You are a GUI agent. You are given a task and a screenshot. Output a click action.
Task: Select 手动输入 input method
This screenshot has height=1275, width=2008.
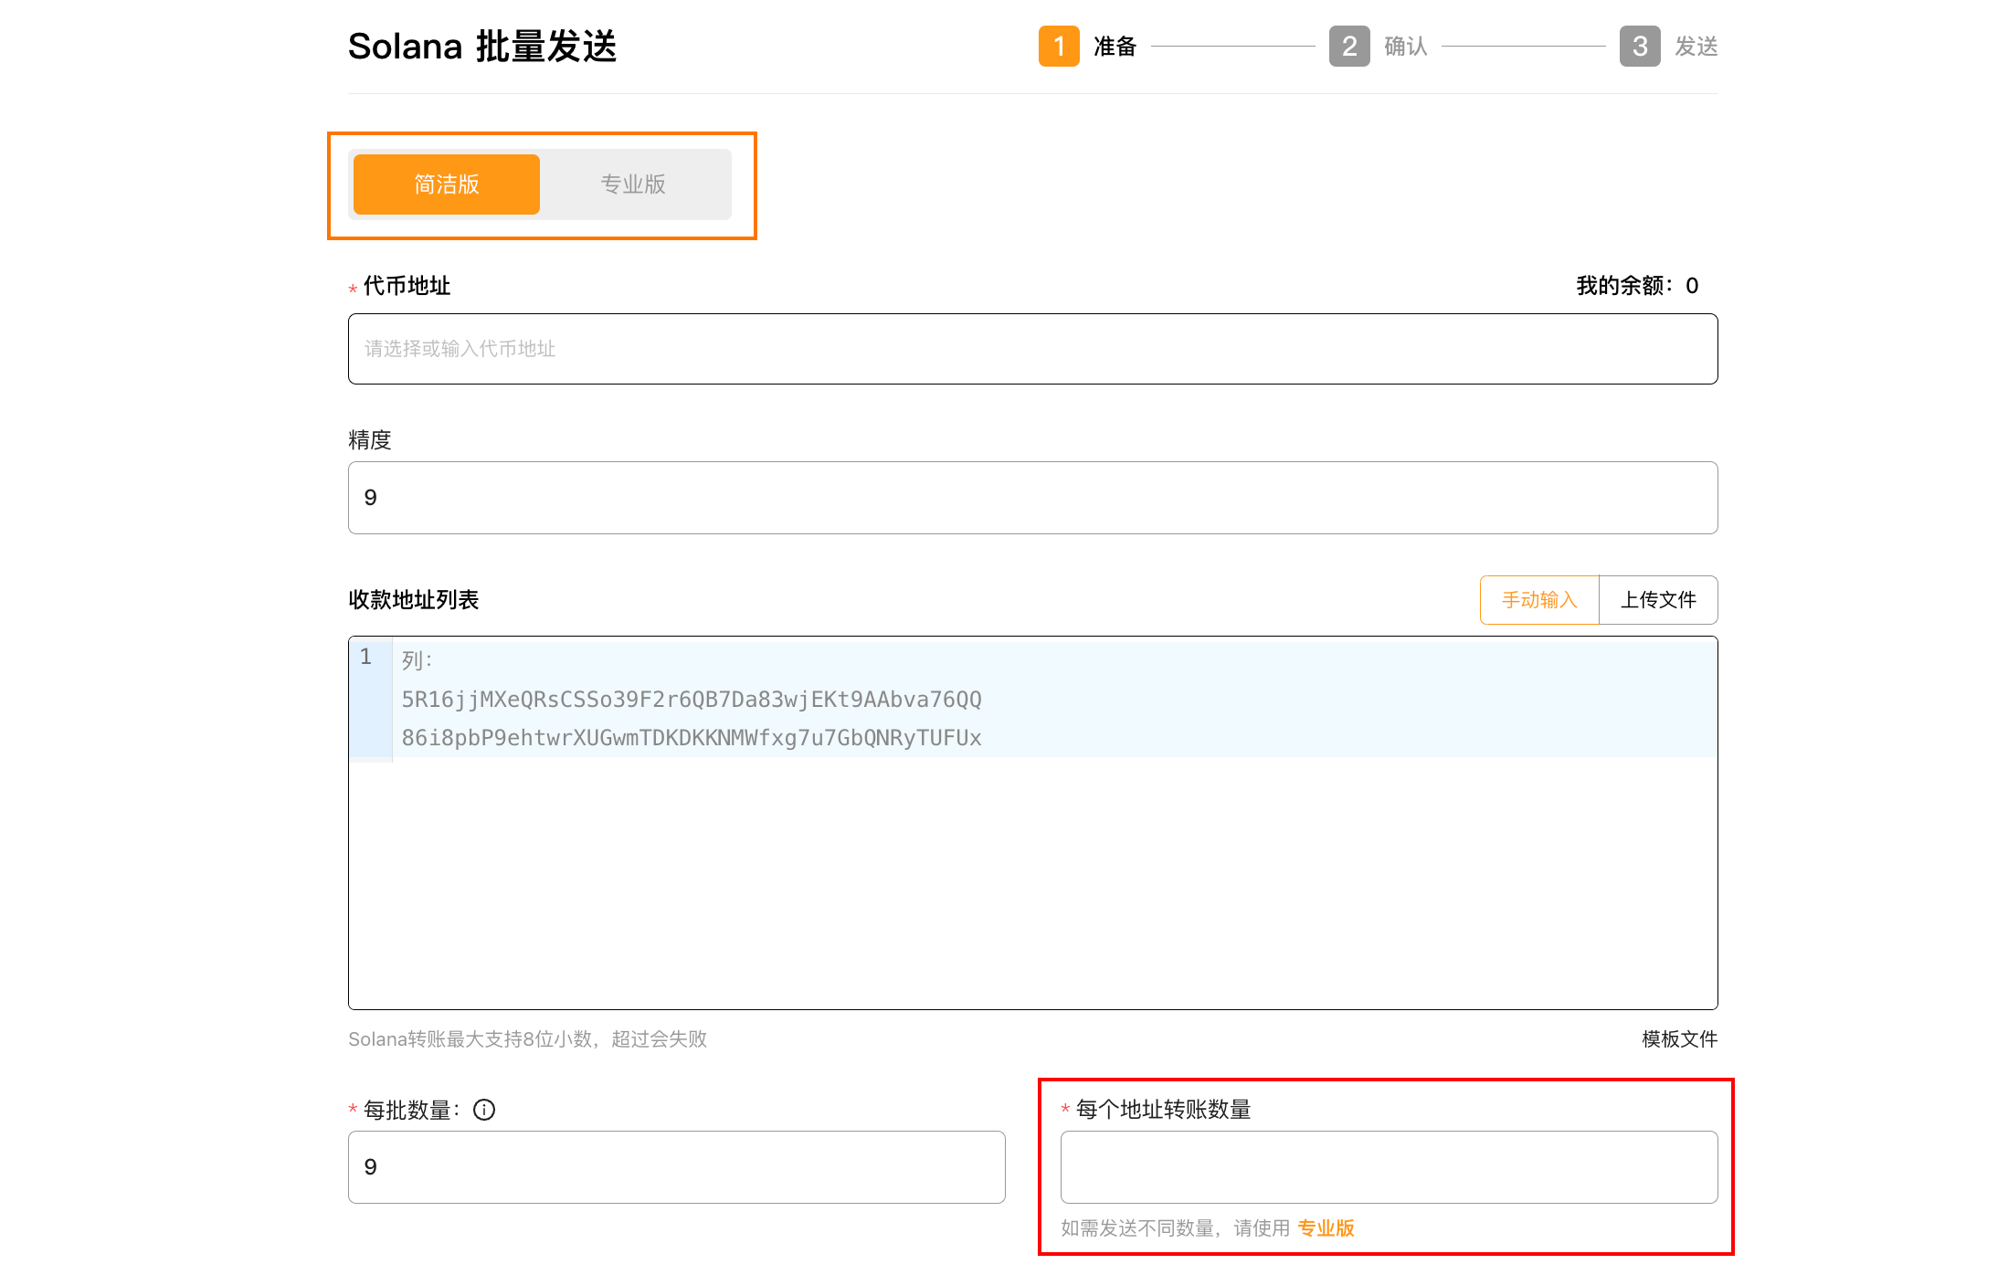tap(1539, 600)
